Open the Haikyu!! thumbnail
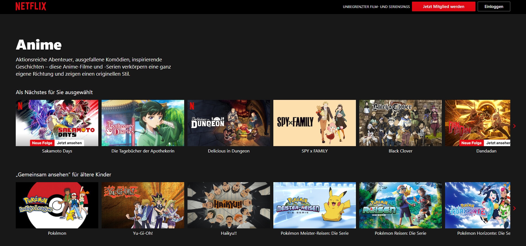The image size is (526, 246). 229,205
